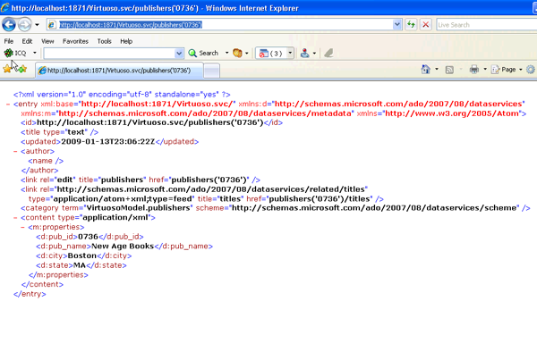Click the RSS feeds icon

(449, 69)
